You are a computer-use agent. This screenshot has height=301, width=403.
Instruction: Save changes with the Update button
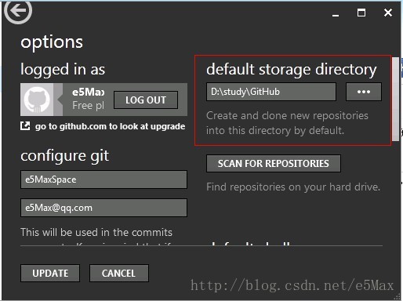[50, 274]
